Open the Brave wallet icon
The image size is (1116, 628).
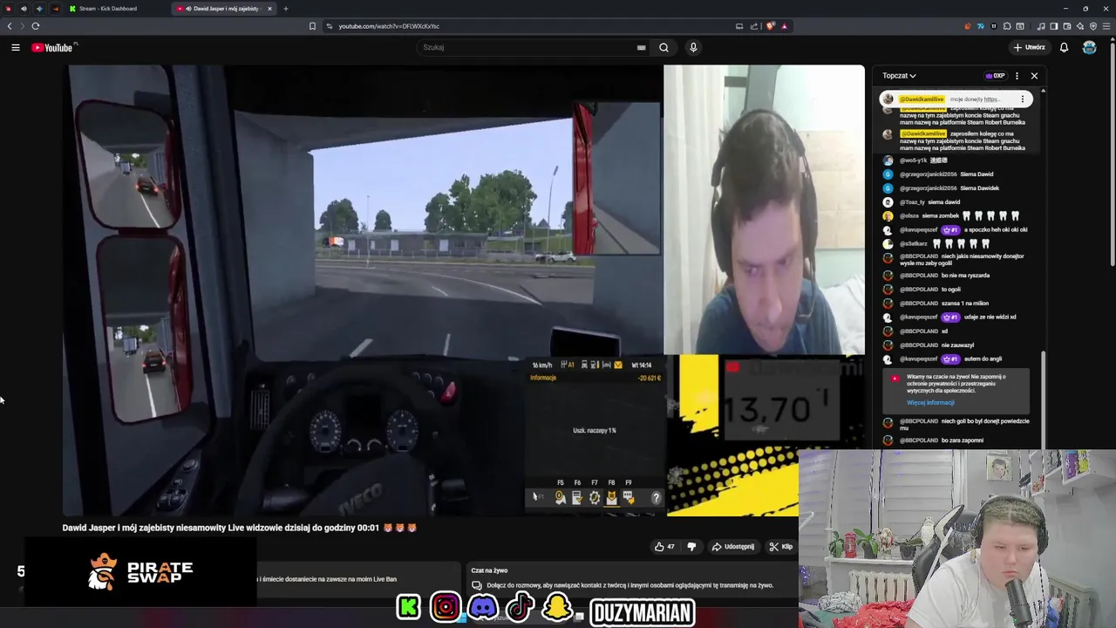coord(1067,26)
